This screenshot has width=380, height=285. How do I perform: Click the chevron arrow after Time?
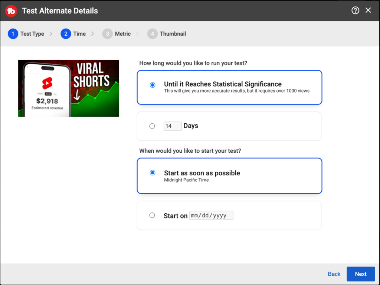tap(93, 34)
